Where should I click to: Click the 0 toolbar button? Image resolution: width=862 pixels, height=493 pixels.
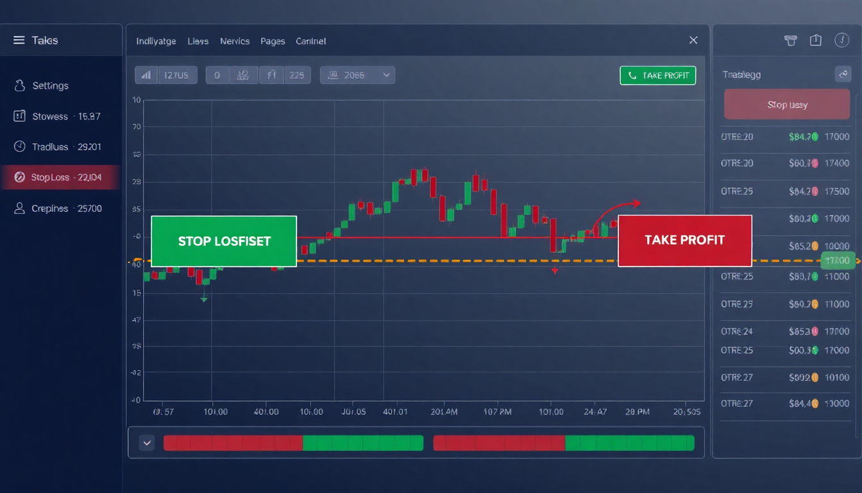pyautogui.click(x=217, y=75)
